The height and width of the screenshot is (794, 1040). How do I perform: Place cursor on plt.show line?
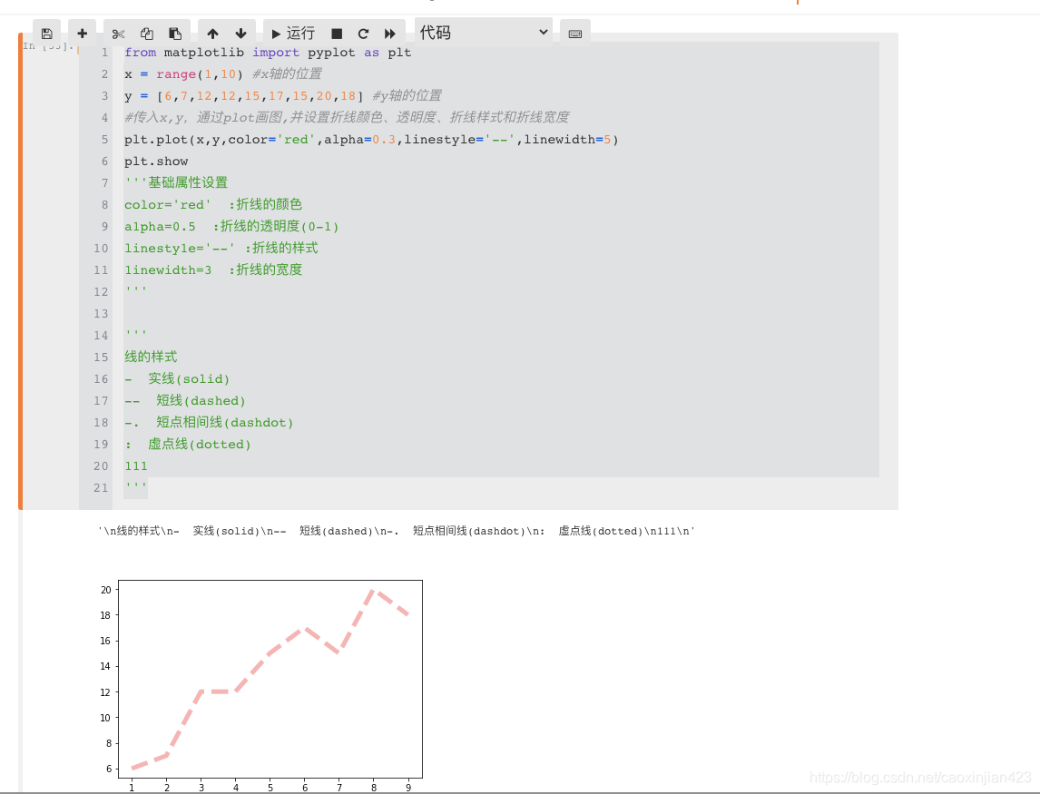pyautogui.click(x=156, y=162)
